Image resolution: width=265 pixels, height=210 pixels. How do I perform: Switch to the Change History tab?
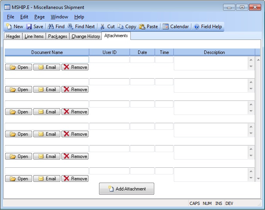[x=86, y=36]
